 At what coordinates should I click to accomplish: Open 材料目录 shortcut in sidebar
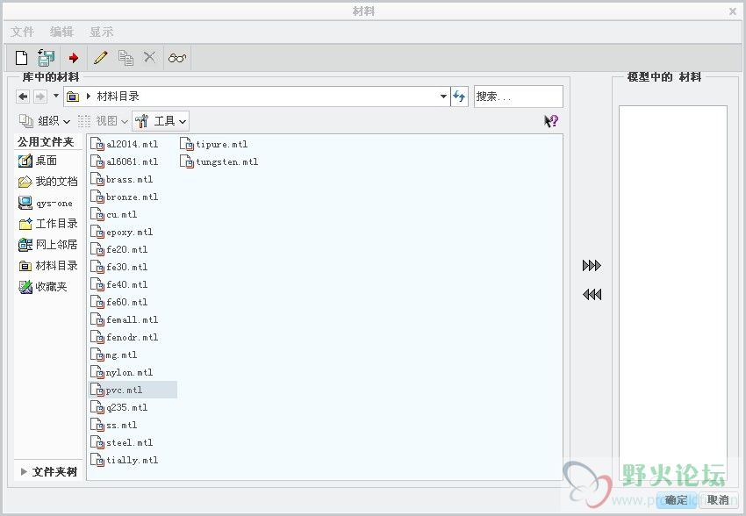[47, 265]
